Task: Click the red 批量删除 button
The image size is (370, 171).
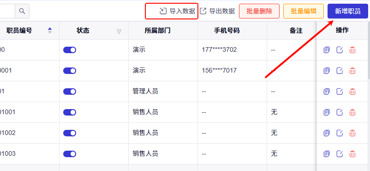Action: click(x=259, y=11)
